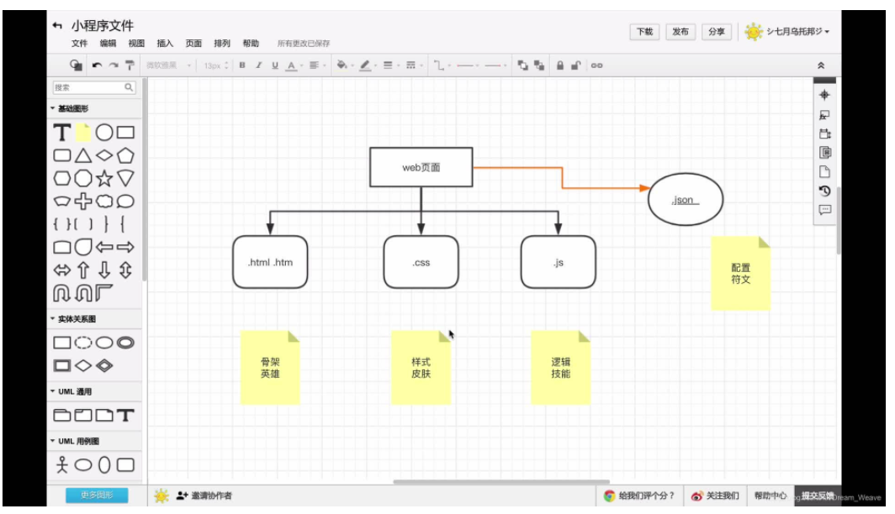Open the text alignment dropdown
Viewport: 895px width, 514px height.
(x=317, y=66)
